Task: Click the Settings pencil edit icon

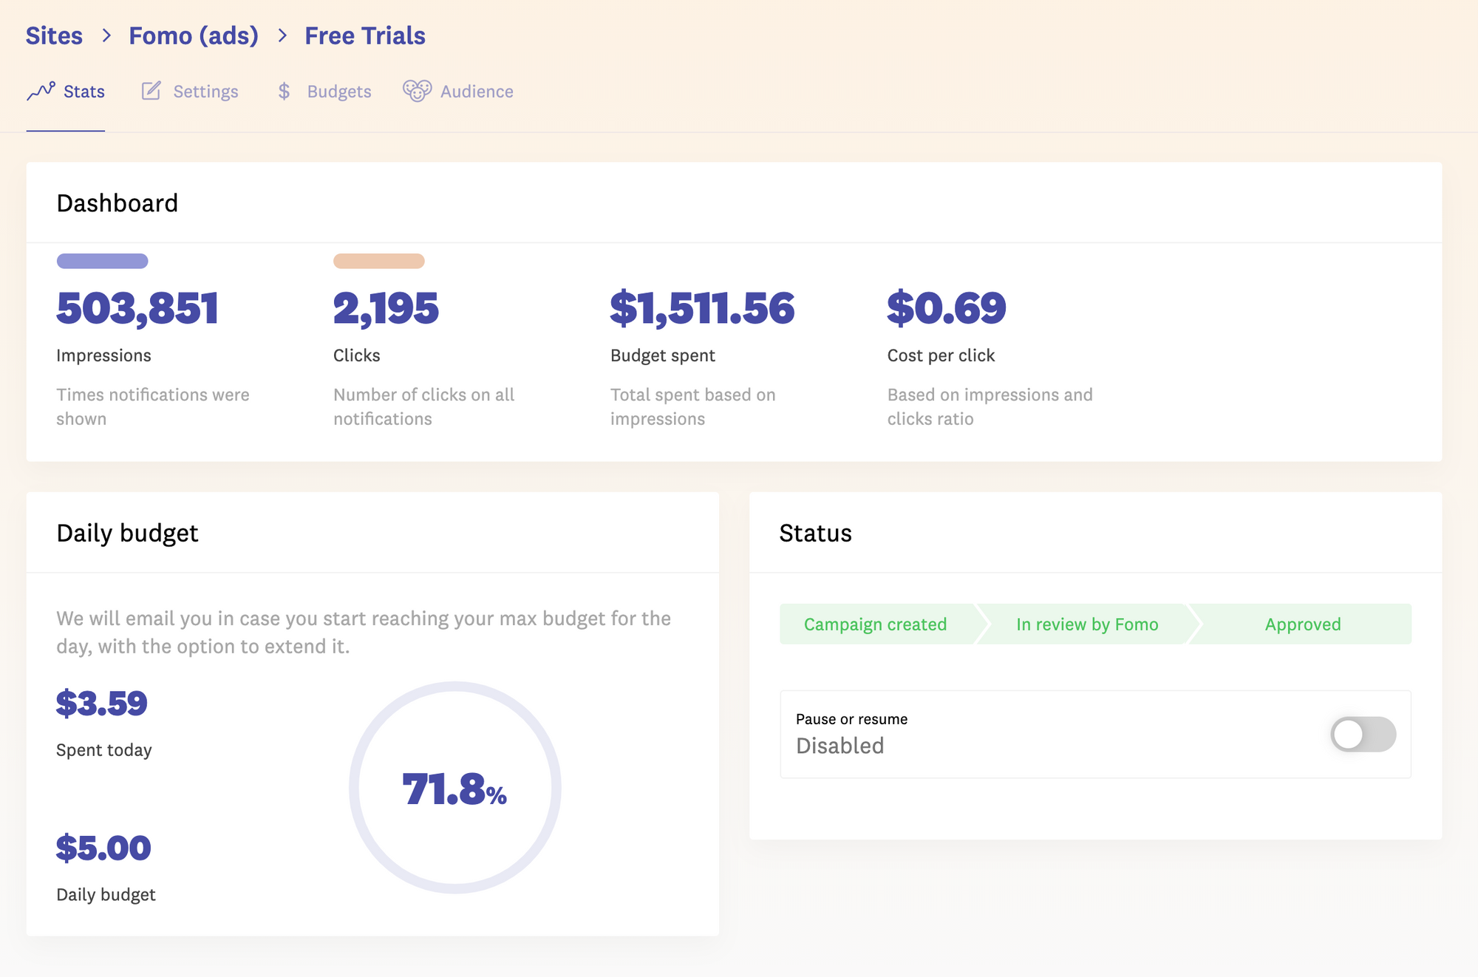Action: (x=151, y=91)
